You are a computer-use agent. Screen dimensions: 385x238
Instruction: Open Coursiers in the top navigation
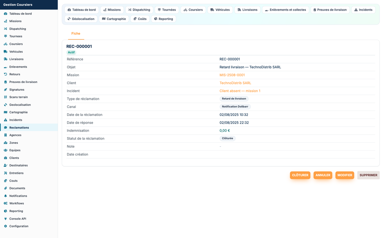pyautogui.click(x=193, y=10)
